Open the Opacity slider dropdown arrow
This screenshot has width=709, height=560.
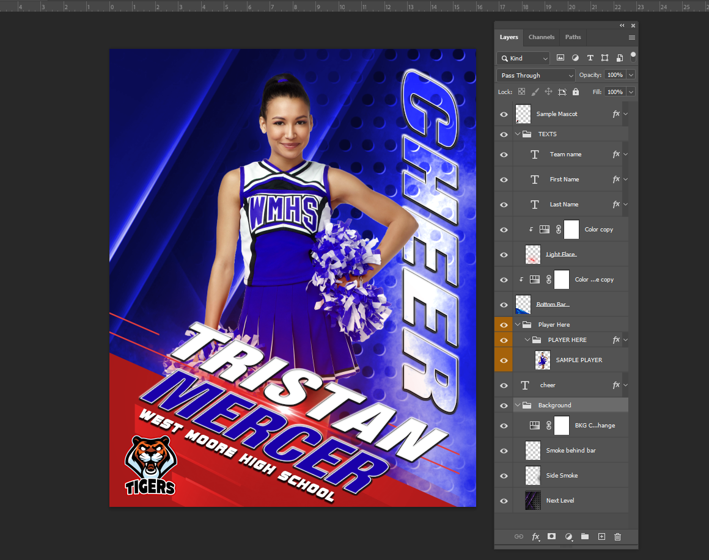(631, 75)
